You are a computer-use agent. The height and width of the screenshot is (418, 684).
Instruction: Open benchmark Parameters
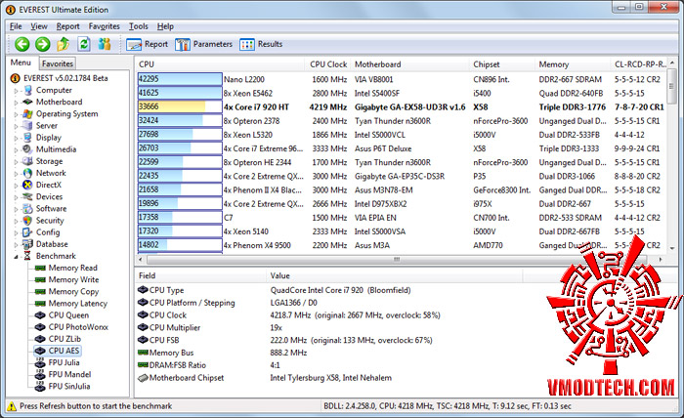203,44
